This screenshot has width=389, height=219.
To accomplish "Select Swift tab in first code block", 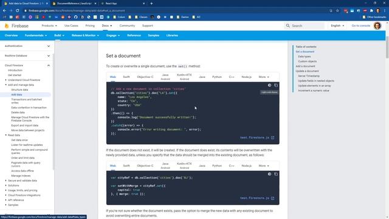I will [x=126, y=77].
